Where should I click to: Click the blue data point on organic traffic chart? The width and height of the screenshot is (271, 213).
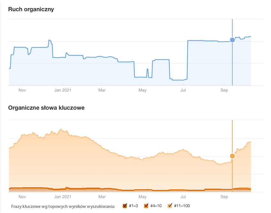tap(232, 40)
